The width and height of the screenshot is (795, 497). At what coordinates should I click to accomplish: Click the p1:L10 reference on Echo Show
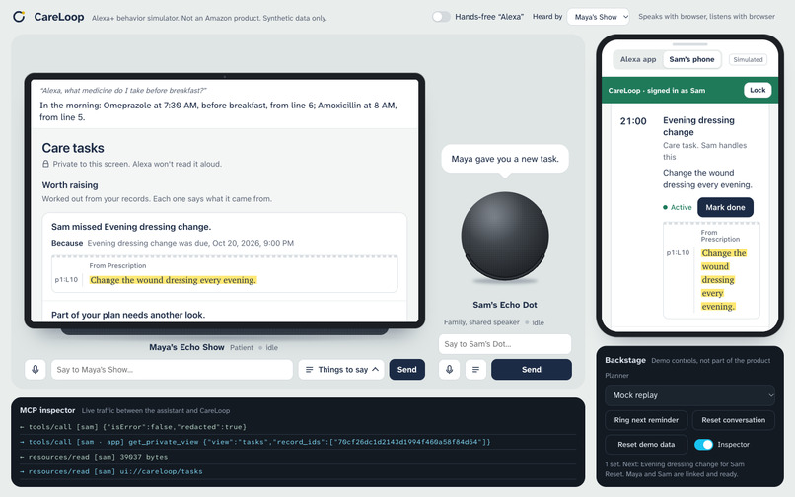point(66,279)
